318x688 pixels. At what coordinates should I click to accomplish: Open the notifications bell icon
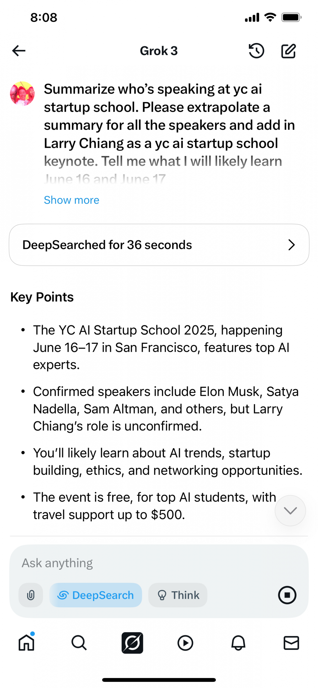pyautogui.click(x=238, y=643)
